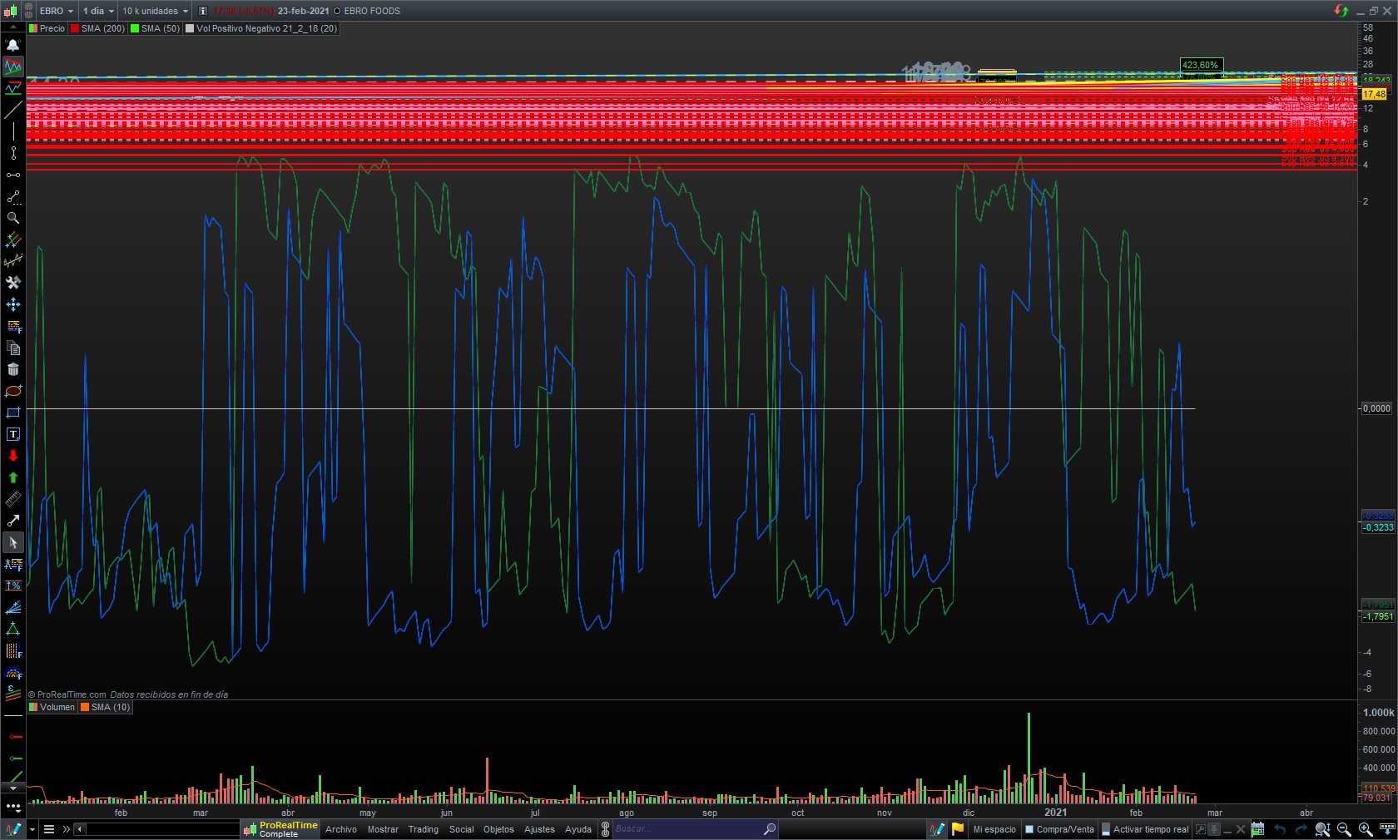
Task: Click the alert bell icon
Action: [x=13, y=45]
